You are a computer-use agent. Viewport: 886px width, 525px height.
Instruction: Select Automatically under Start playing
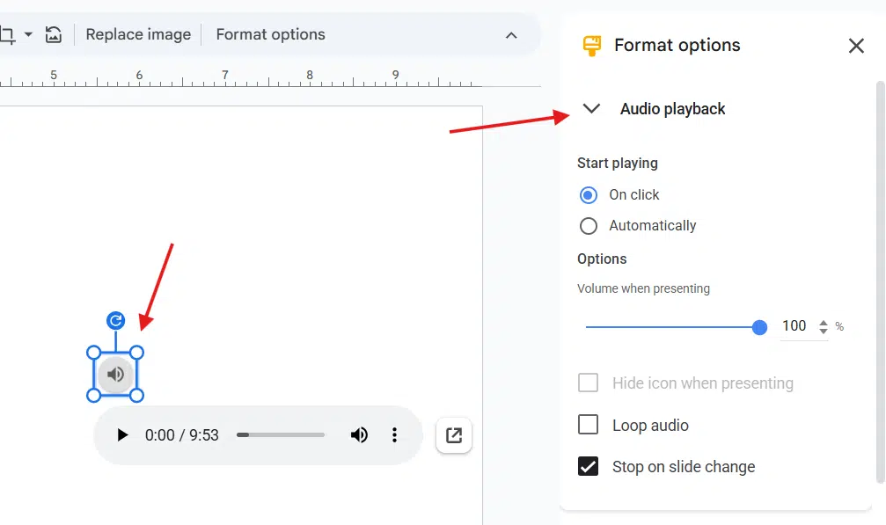[x=588, y=225]
